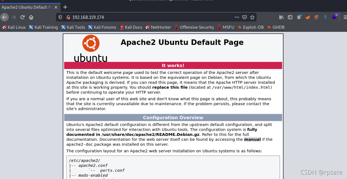Click the 'It works!' red banner
This screenshot has width=347, height=179.
[173, 66]
